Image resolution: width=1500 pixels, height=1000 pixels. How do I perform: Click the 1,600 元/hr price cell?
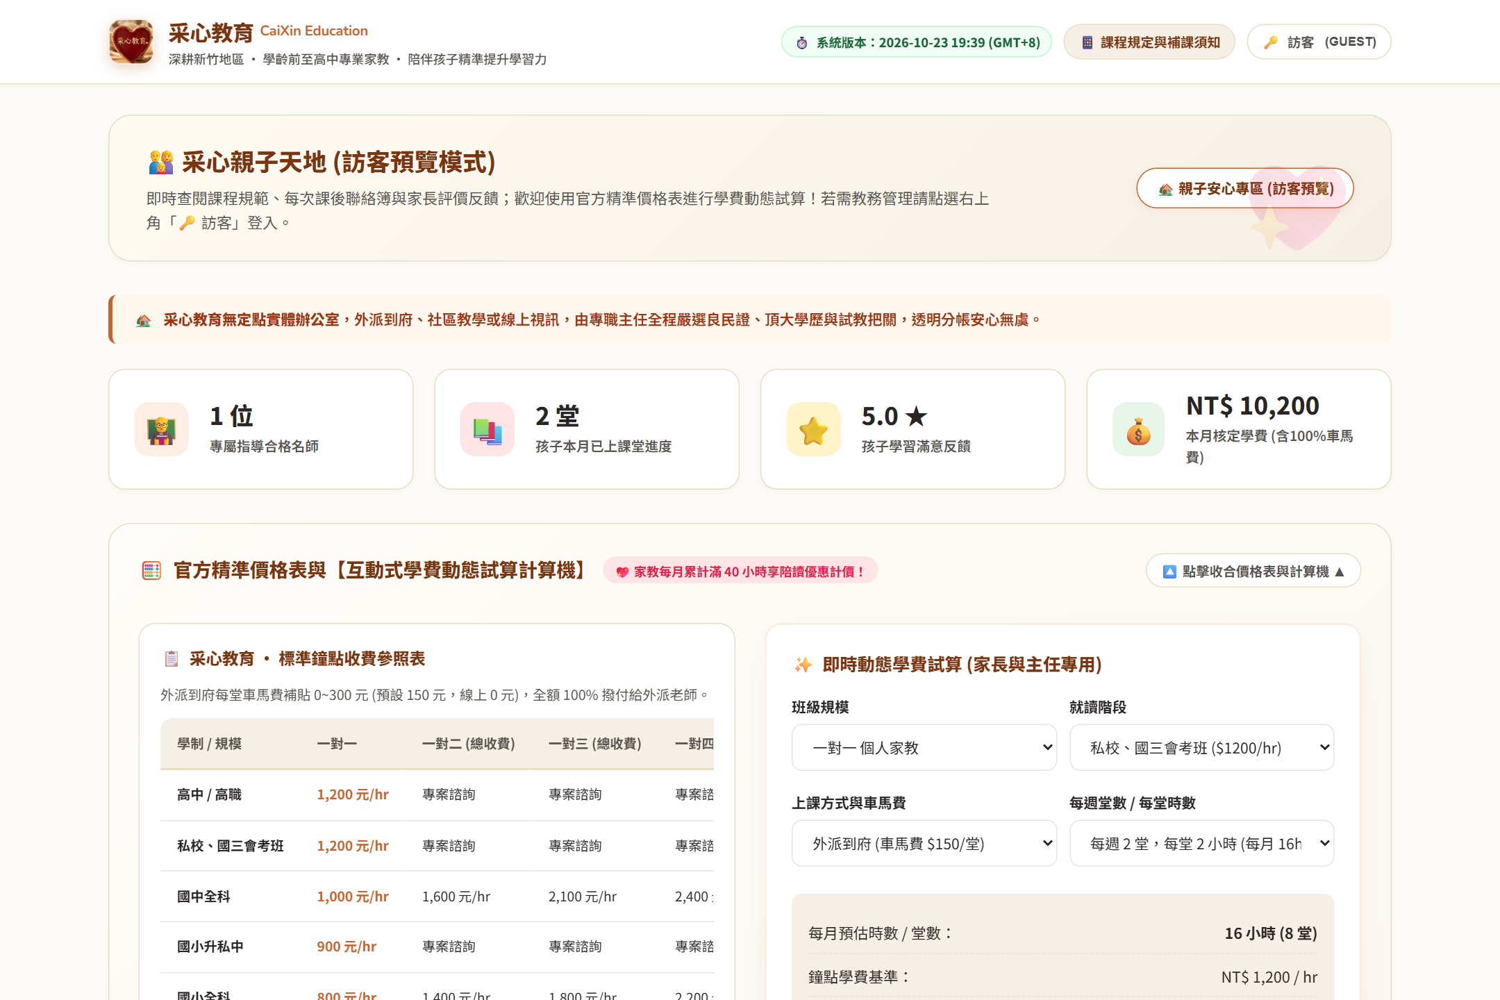(x=456, y=897)
